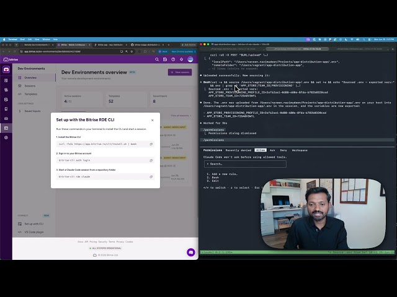Click the Bitrise logo in header
This screenshot has width=397, height=297.
tap(11, 59)
